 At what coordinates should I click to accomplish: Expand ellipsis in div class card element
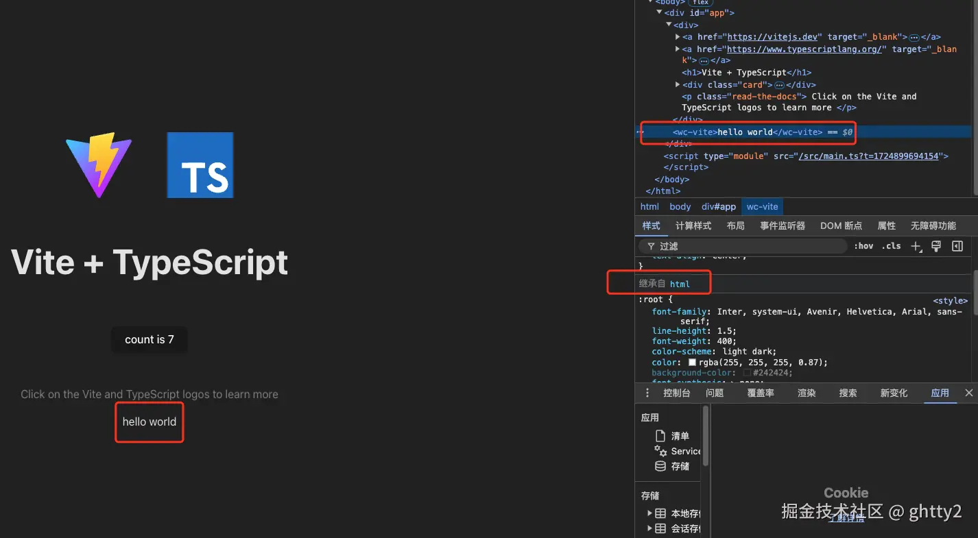click(x=779, y=85)
